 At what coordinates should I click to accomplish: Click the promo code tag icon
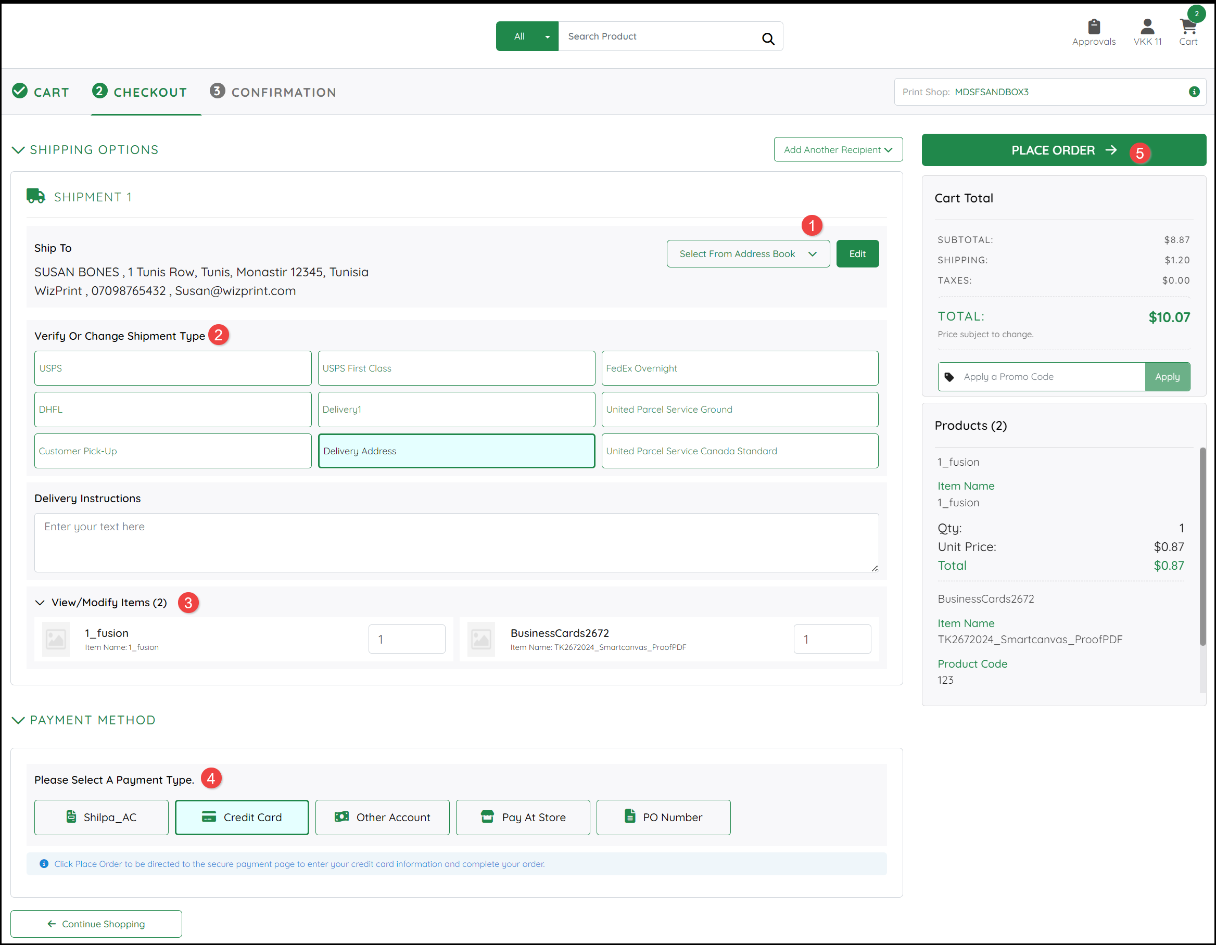coord(949,377)
